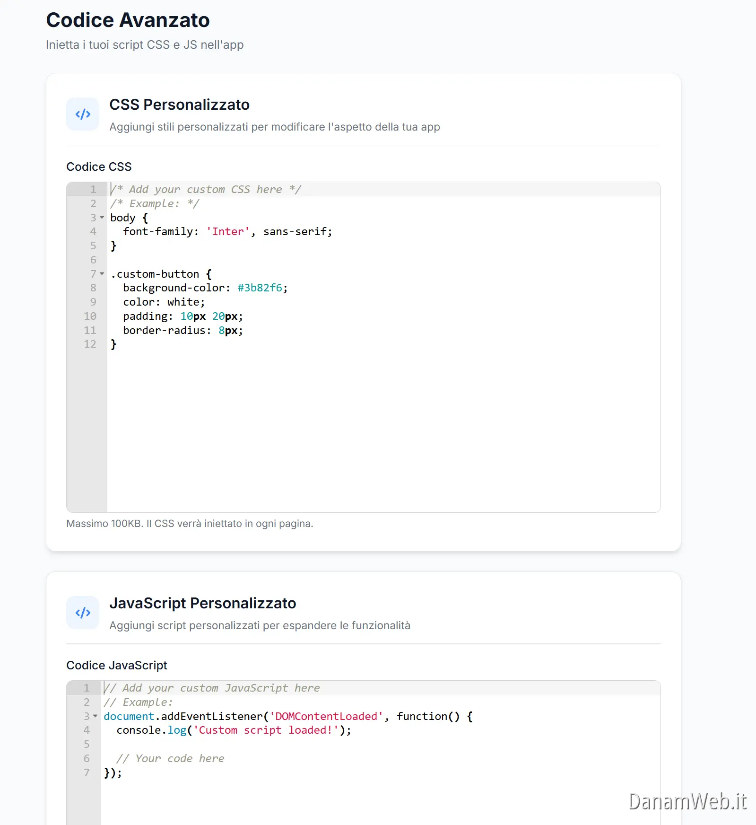This screenshot has height=825, width=756.
Task: Click the 'Codice Avanzato' page heading
Action: (x=128, y=20)
